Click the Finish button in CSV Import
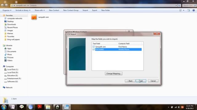Image resolution: width=197 pixels, height=110 pixels. (x=141, y=81)
